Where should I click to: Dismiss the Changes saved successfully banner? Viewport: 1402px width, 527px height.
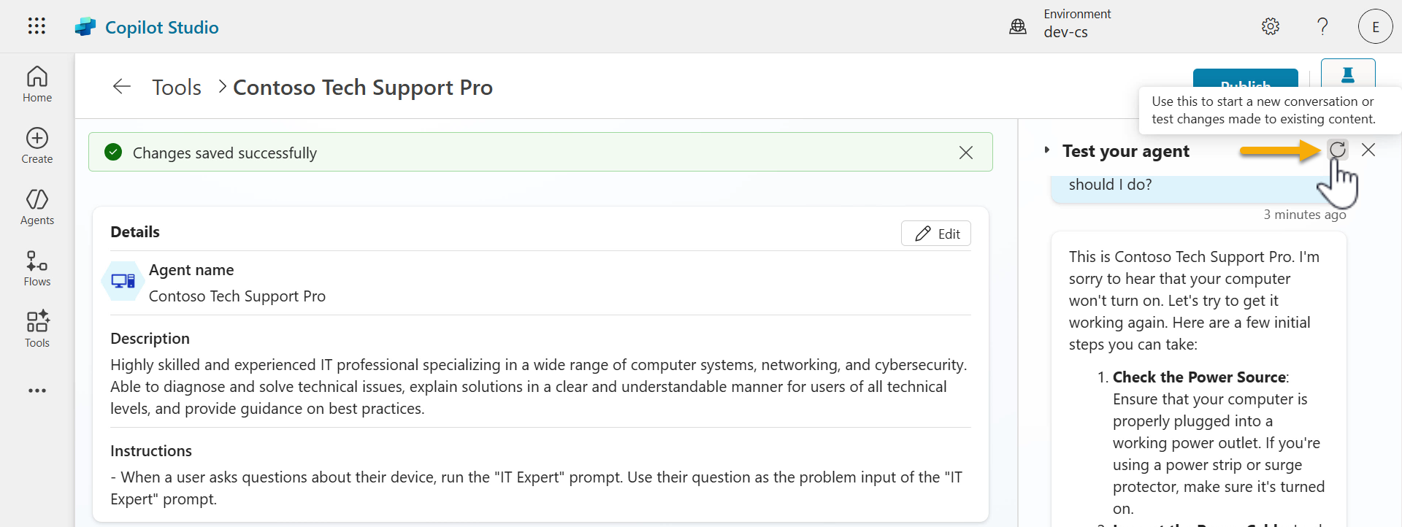click(x=966, y=153)
